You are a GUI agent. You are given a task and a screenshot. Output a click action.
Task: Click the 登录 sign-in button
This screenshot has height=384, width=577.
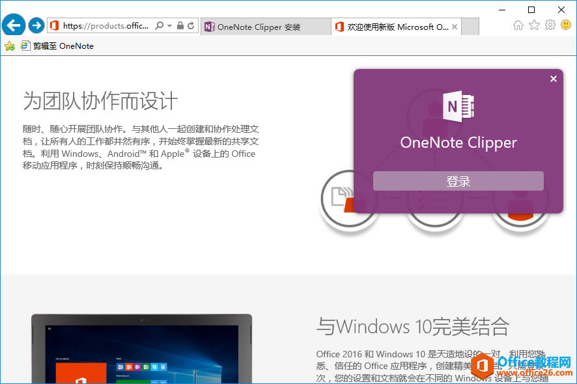[458, 180]
